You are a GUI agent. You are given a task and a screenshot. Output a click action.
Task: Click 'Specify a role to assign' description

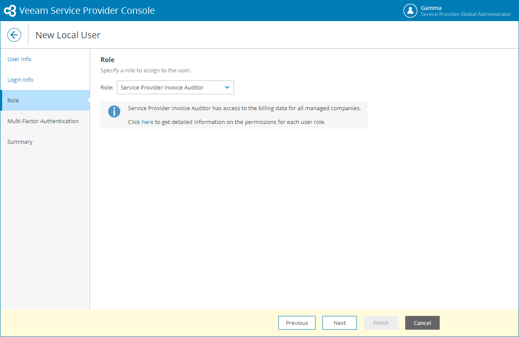[x=146, y=70]
